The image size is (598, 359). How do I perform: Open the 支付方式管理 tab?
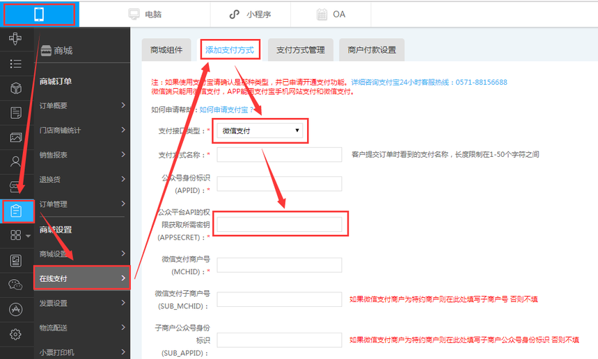click(x=301, y=50)
